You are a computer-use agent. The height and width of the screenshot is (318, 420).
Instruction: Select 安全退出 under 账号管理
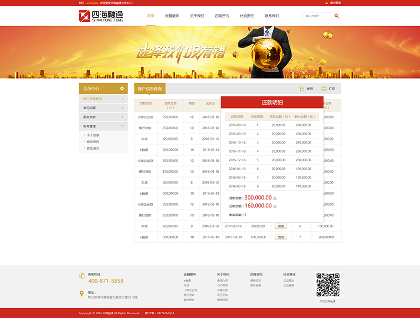click(93, 148)
